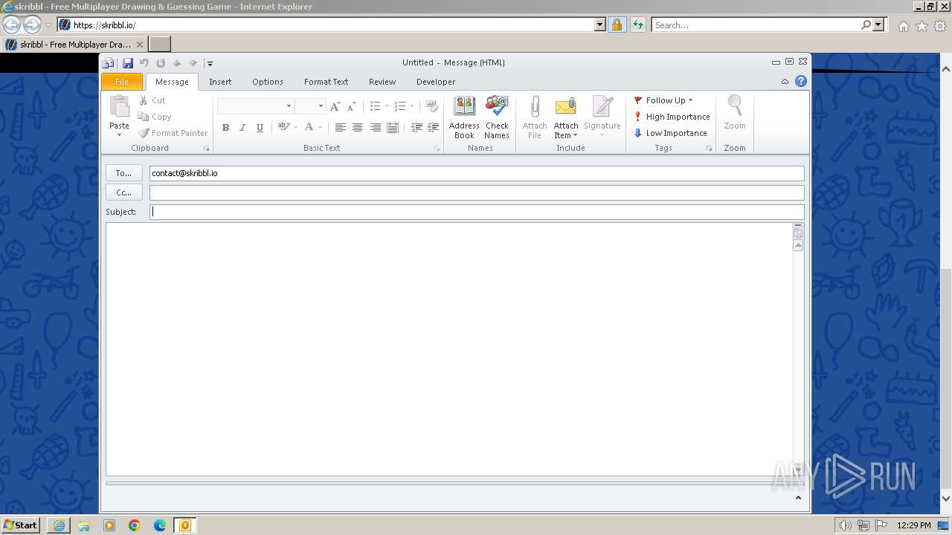
Task: Minimize the ribbon with the caret icon
Action: tap(785, 82)
